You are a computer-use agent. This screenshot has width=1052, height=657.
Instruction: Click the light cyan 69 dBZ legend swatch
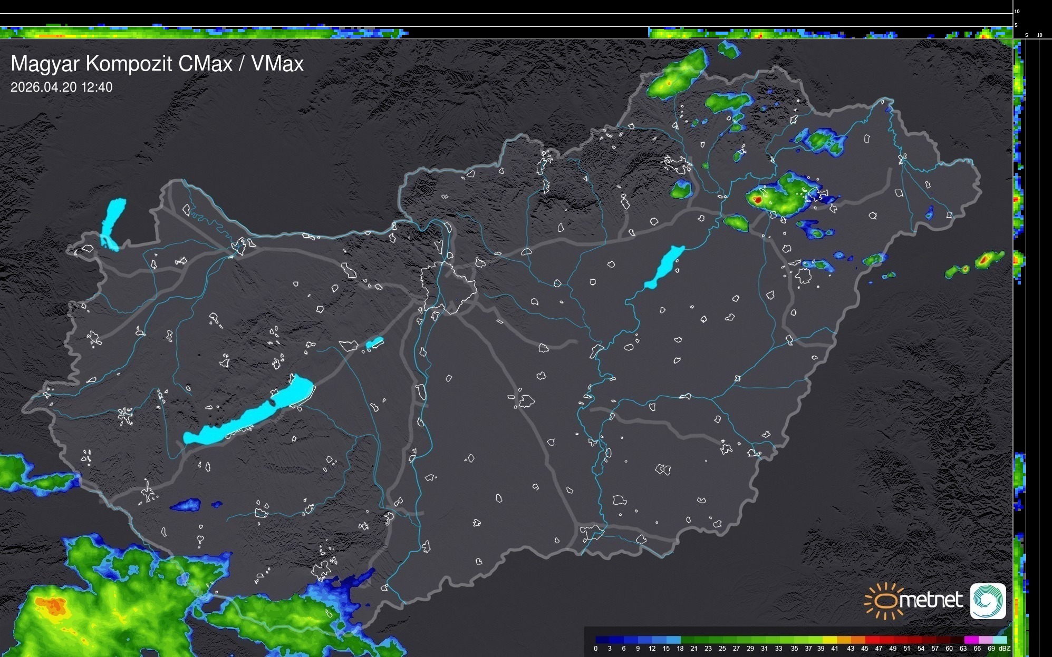[x=999, y=640]
